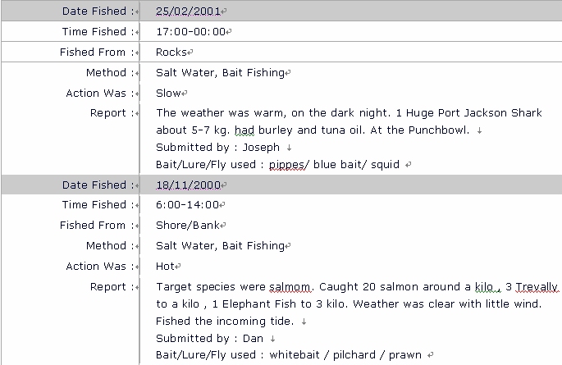Click the time value 6:00-14:00
Screen dimensions: 562x365
[x=187, y=205]
